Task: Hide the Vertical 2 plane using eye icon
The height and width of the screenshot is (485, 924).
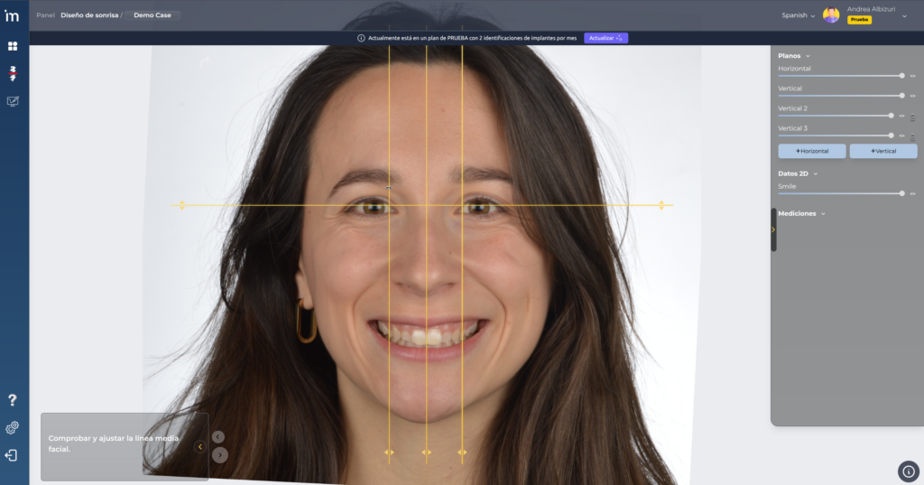Action: (x=901, y=117)
